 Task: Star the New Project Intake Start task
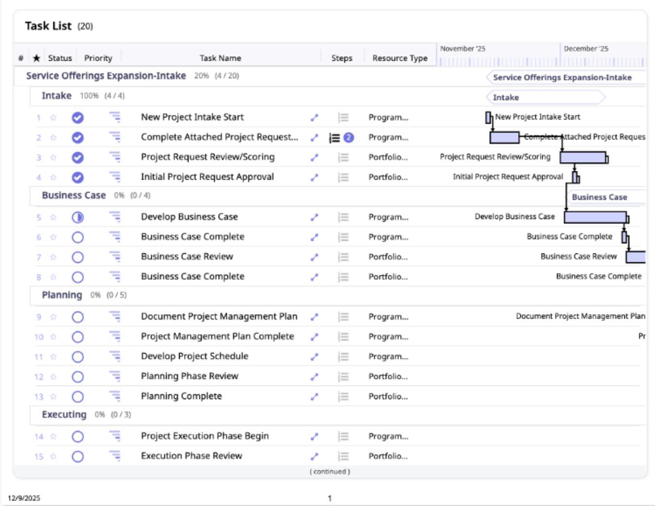[x=53, y=118]
